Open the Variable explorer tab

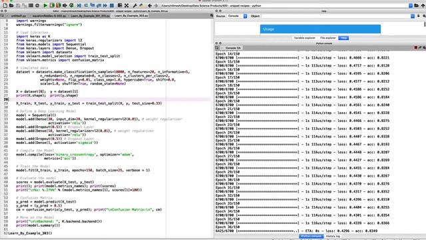point(305,38)
